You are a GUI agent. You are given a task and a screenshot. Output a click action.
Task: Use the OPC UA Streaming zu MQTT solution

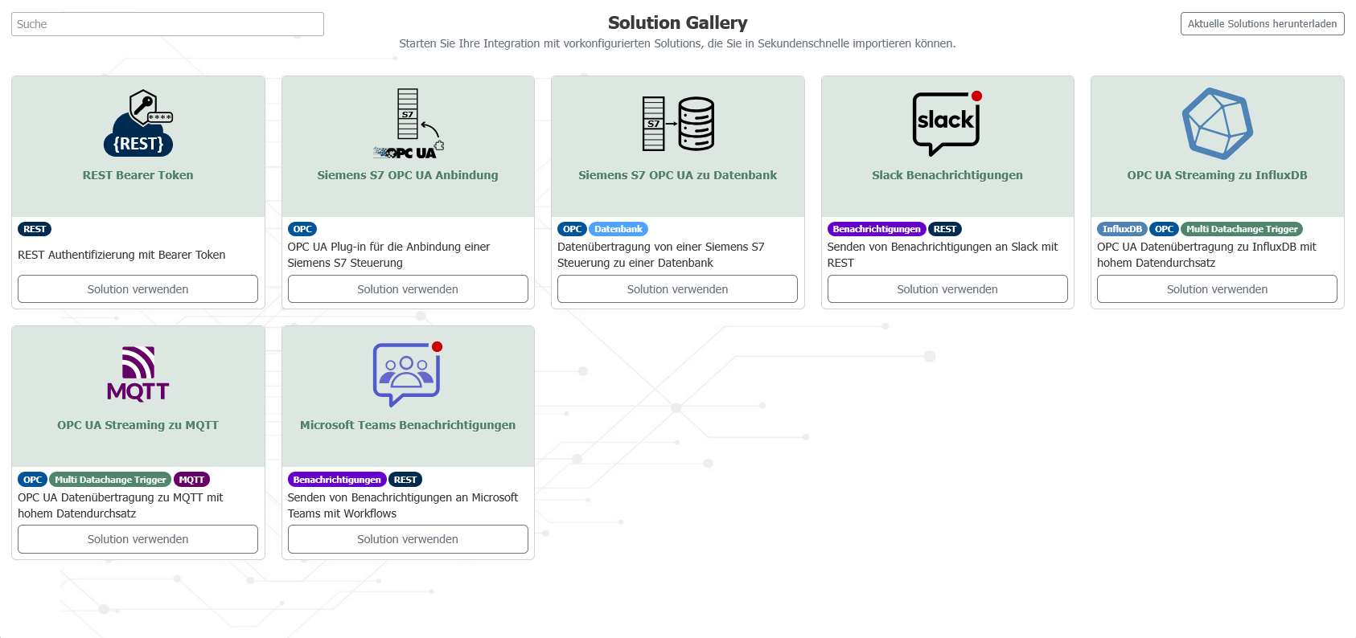click(138, 539)
